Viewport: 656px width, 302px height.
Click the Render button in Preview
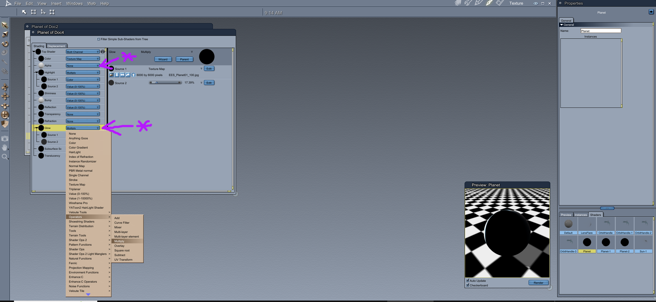point(538,283)
